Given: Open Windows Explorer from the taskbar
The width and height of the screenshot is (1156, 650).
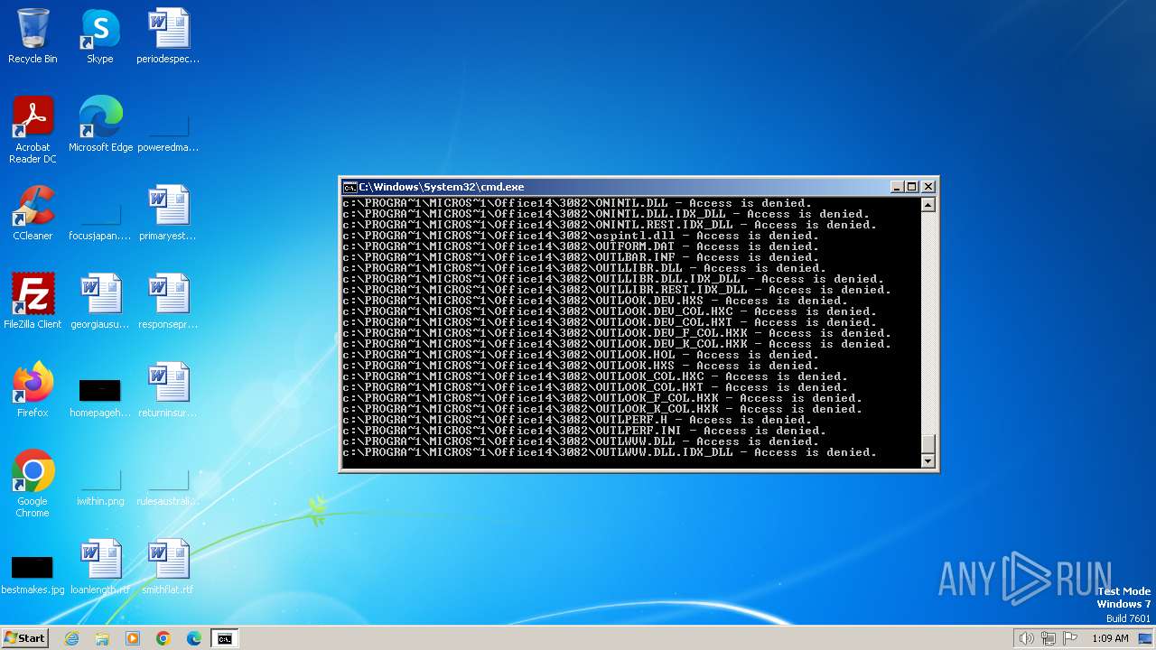Looking at the screenshot, I should 102,638.
